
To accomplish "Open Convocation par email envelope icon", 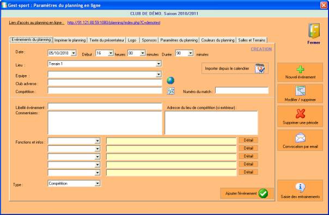I will [x=300, y=138].
